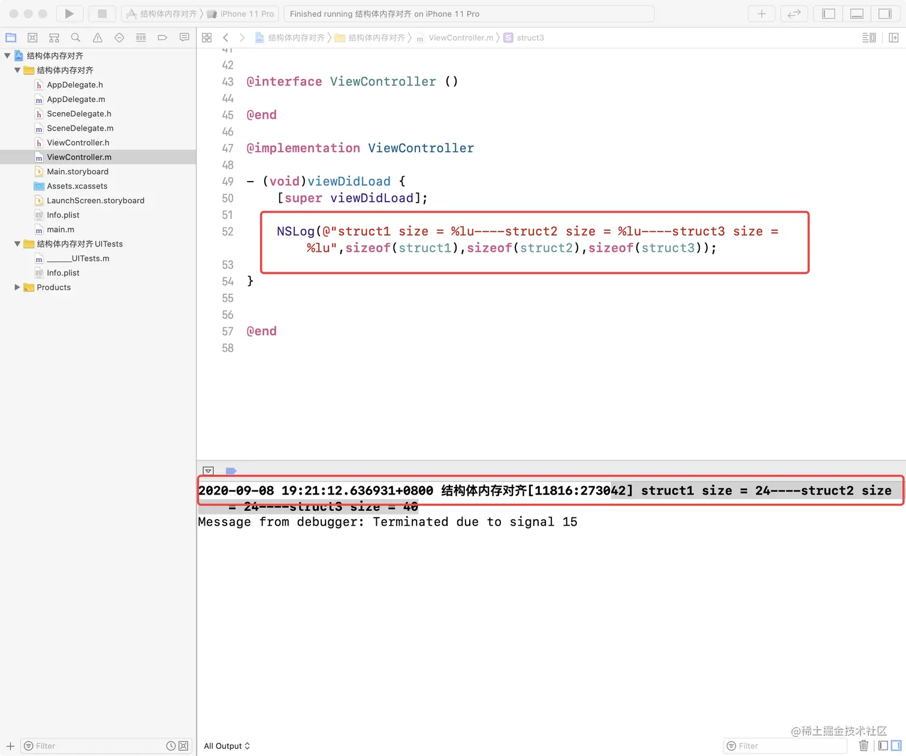Collapse the UITests group folder
This screenshot has height=756, width=906.
[x=17, y=244]
